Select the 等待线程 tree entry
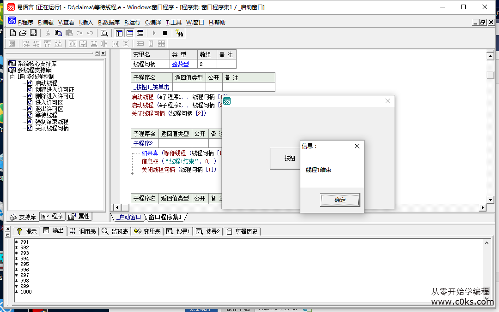499x312 pixels. [46, 116]
